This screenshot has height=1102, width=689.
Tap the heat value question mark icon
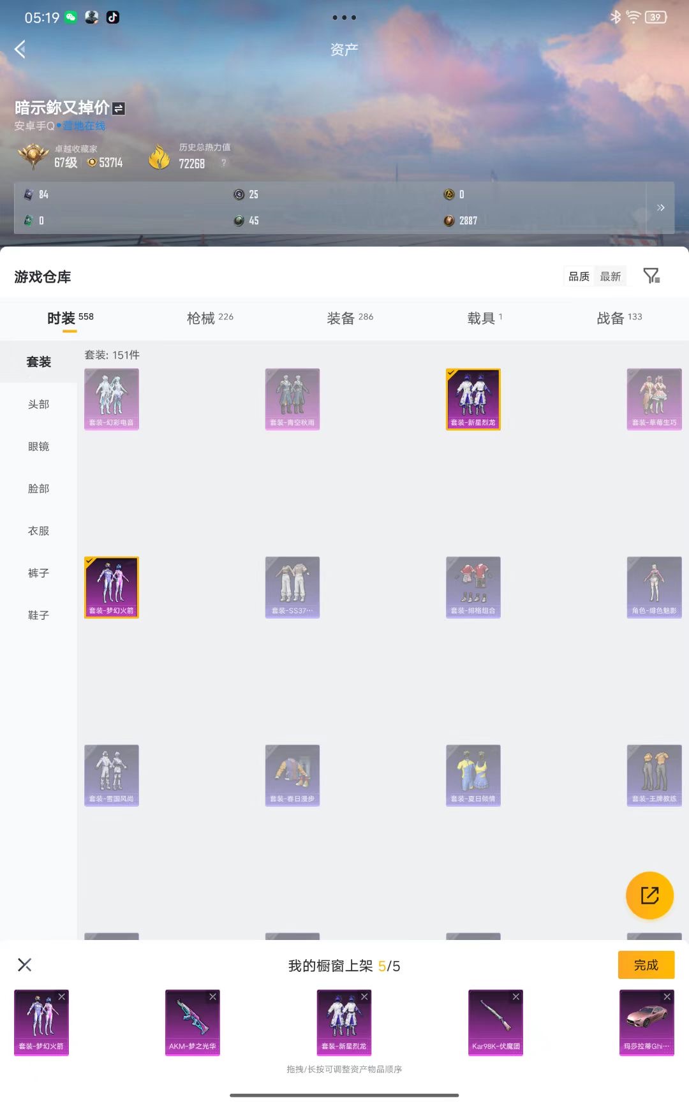223,163
